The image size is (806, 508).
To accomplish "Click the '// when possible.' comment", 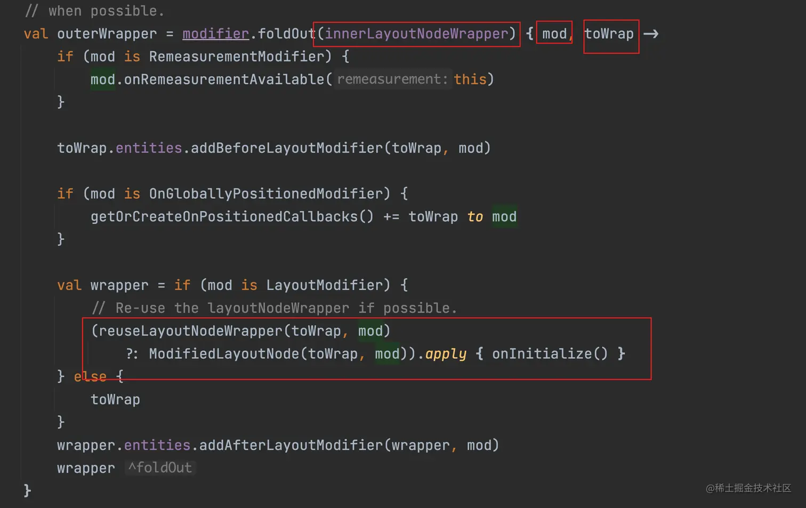I will [x=95, y=11].
